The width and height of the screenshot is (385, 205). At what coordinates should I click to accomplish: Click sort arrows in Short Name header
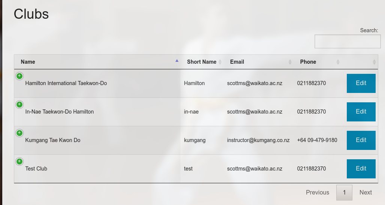pyautogui.click(x=220, y=62)
